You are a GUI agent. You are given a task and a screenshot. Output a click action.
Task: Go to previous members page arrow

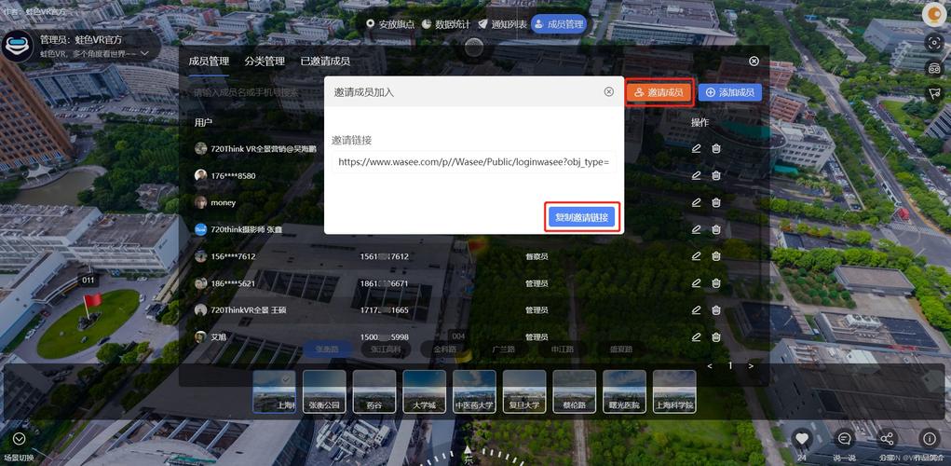tap(710, 366)
